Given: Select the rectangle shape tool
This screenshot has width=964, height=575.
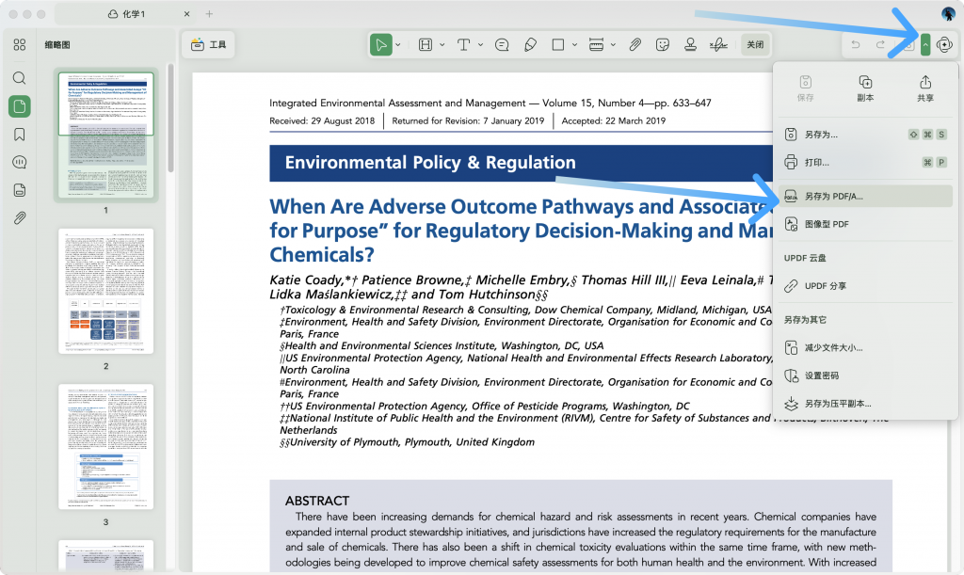Looking at the screenshot, I should point(557,45).
